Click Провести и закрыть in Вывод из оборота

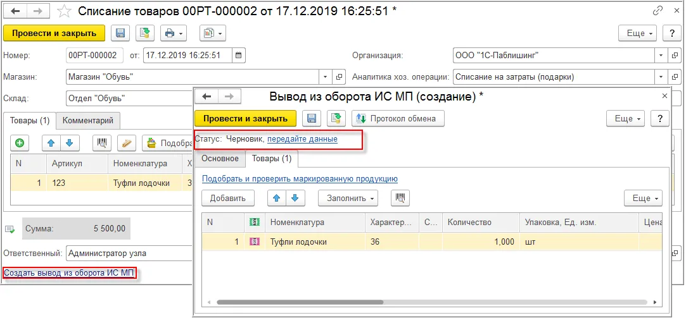[245, 118]
